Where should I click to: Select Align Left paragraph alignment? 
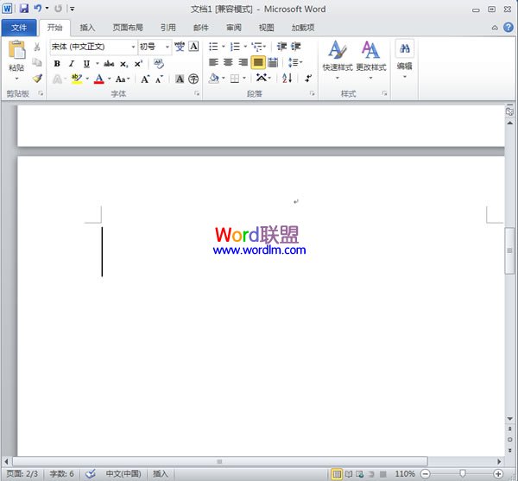click(x=213, y=62)
